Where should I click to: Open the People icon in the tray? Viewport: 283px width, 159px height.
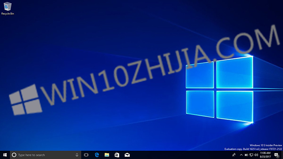click(234, 155)
